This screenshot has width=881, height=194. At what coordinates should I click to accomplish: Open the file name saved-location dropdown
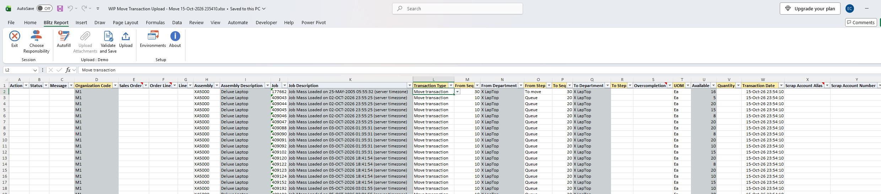coord(264,9)
